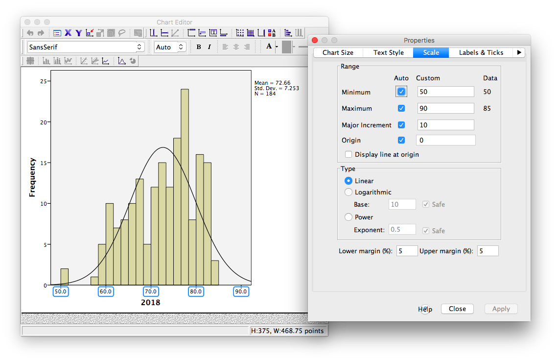Click the Apply button in Properties

pos(501,309)
